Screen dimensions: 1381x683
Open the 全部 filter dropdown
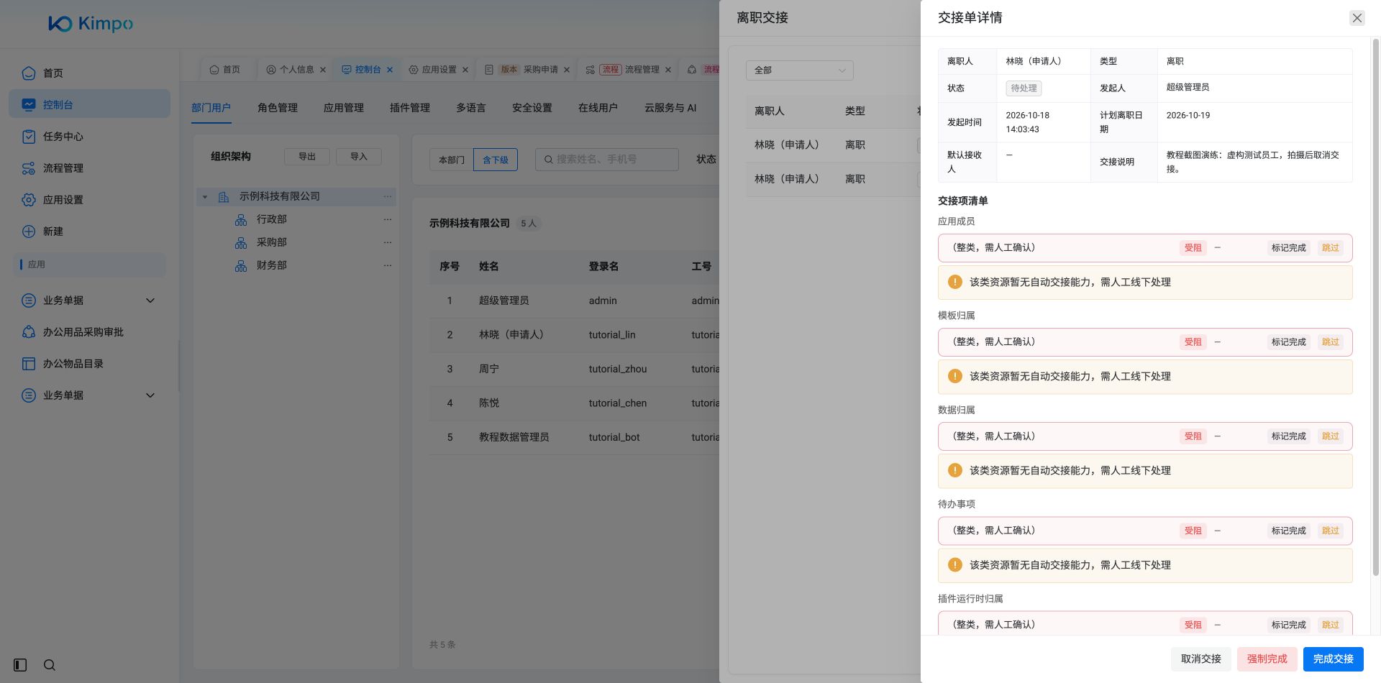click(x=799, y=70)
